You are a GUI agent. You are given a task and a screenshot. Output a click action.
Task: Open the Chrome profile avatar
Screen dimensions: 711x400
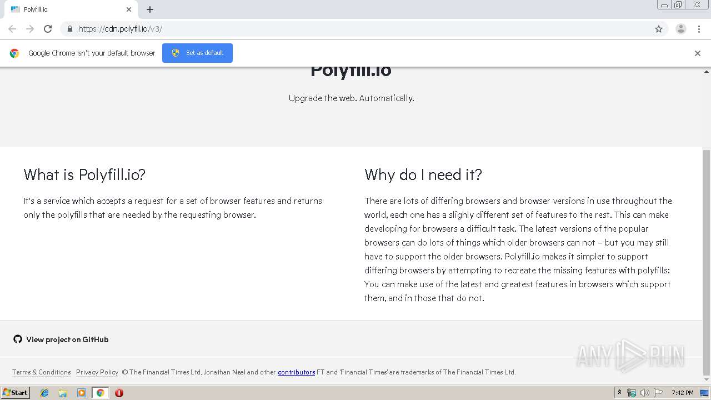(681, 29)
